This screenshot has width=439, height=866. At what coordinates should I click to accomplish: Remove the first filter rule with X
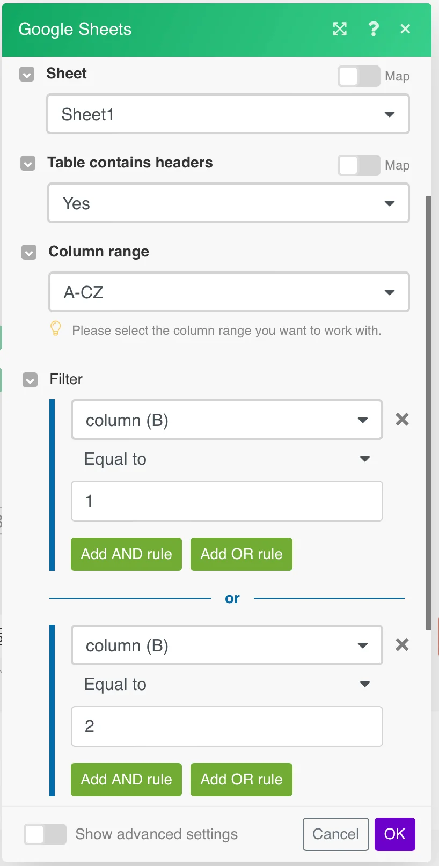[x=402, y=420]
